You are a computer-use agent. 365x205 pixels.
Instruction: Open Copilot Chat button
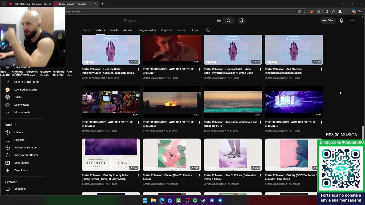pyautogui.click(x=357, y=11)
